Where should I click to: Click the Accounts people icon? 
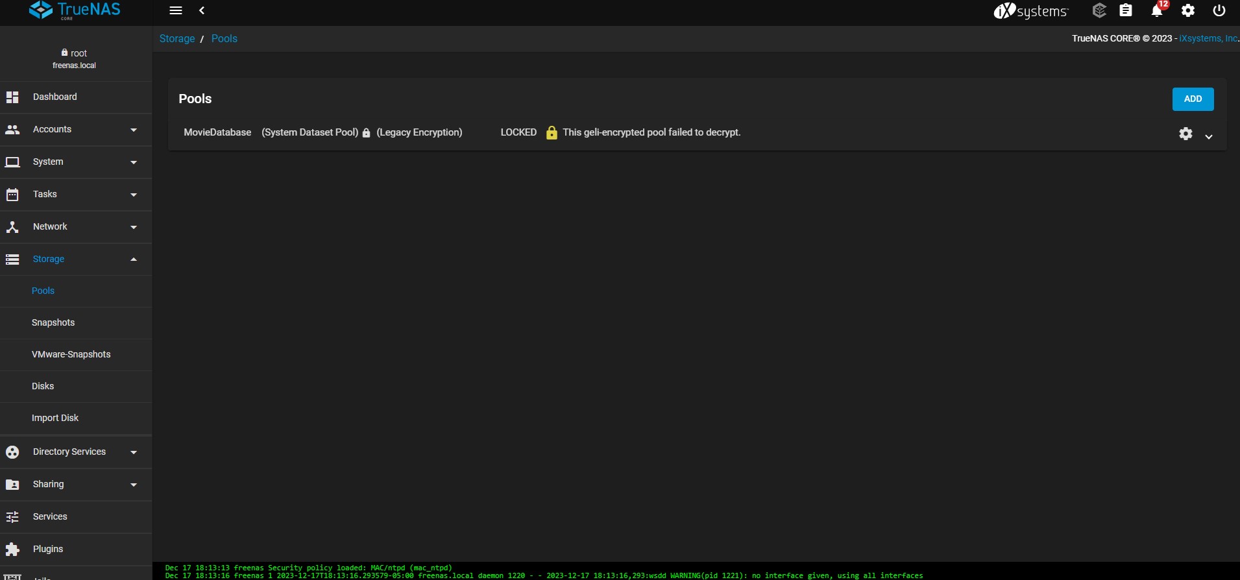coord(12,130)
